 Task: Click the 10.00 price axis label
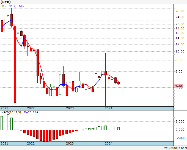coord(180,51)
